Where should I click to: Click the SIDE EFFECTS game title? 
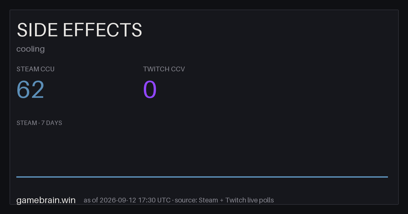79,30
